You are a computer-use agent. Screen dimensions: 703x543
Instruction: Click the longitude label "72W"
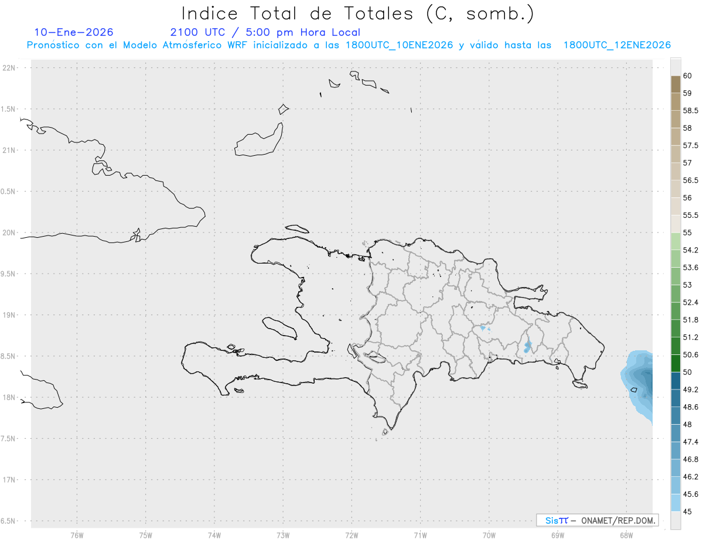click(351, 535)
